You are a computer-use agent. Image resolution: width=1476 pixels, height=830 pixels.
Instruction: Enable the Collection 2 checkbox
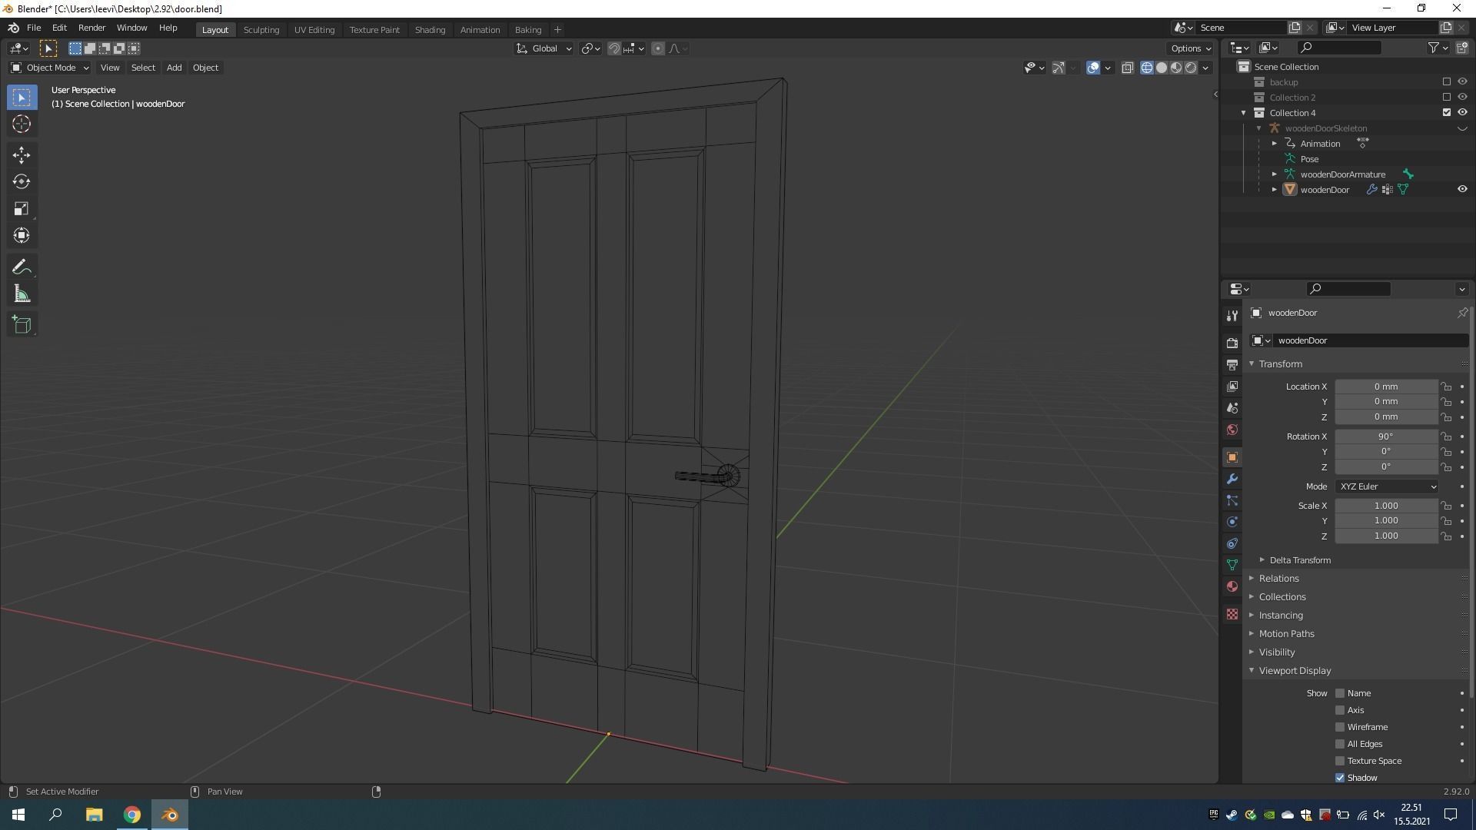1447,98
